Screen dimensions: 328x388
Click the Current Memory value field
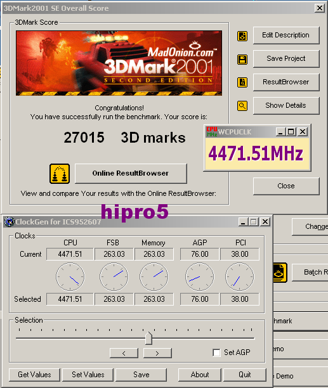point(154,254)
